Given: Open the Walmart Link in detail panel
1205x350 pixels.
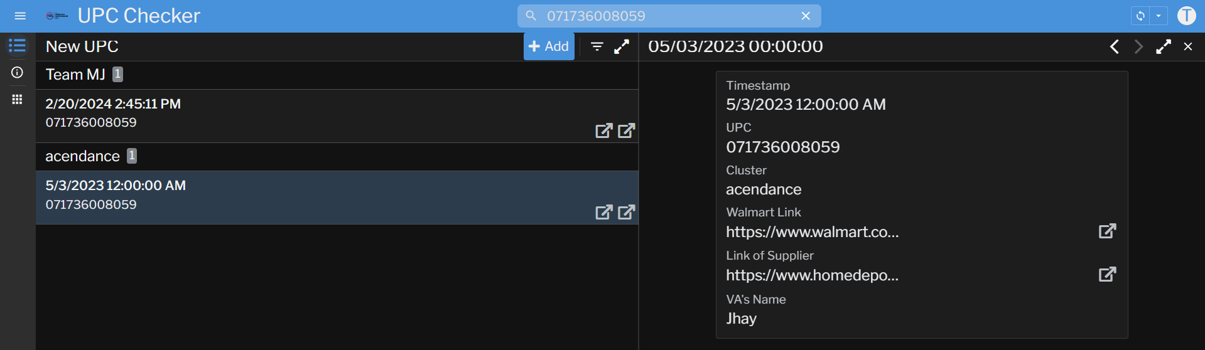Looking at the screenshot, I should tap(1107, 231).
